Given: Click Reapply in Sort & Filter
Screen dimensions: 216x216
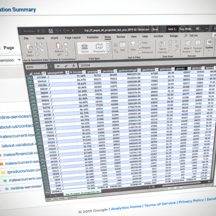Looking at the screenshot, I should [144, 47].
